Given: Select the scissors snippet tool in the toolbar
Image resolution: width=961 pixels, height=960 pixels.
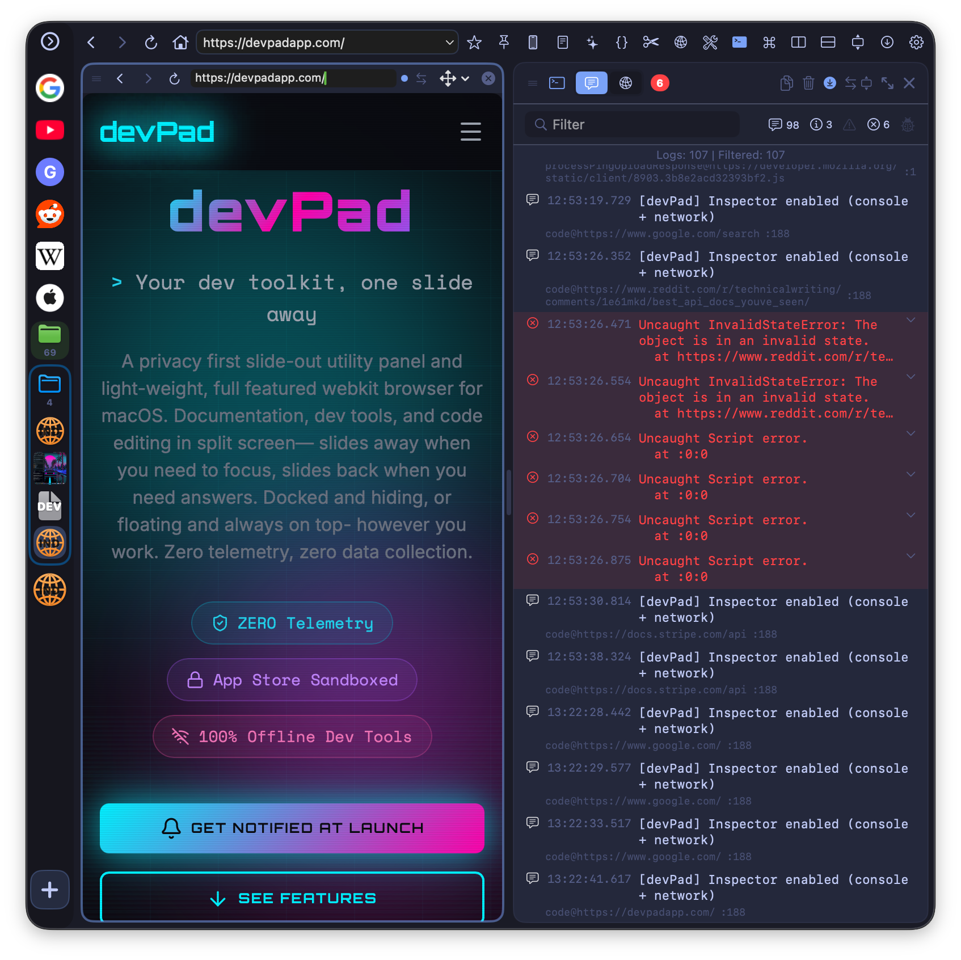Looking at the screenshot, I should point(651,42).
